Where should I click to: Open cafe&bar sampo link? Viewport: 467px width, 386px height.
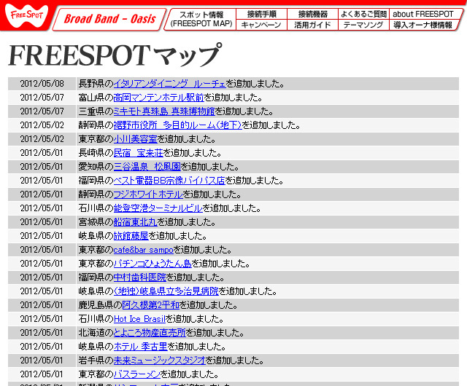(x=144, y=250)
